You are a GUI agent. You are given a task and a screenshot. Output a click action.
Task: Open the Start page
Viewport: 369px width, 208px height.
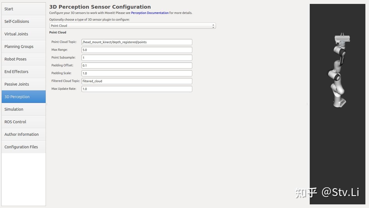pos(23,9)
